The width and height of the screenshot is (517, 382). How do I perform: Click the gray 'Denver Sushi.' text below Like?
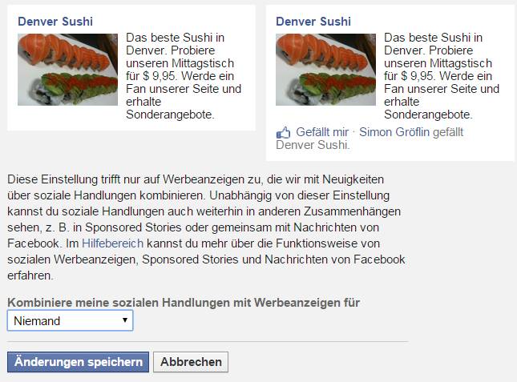tap(313, 145)
